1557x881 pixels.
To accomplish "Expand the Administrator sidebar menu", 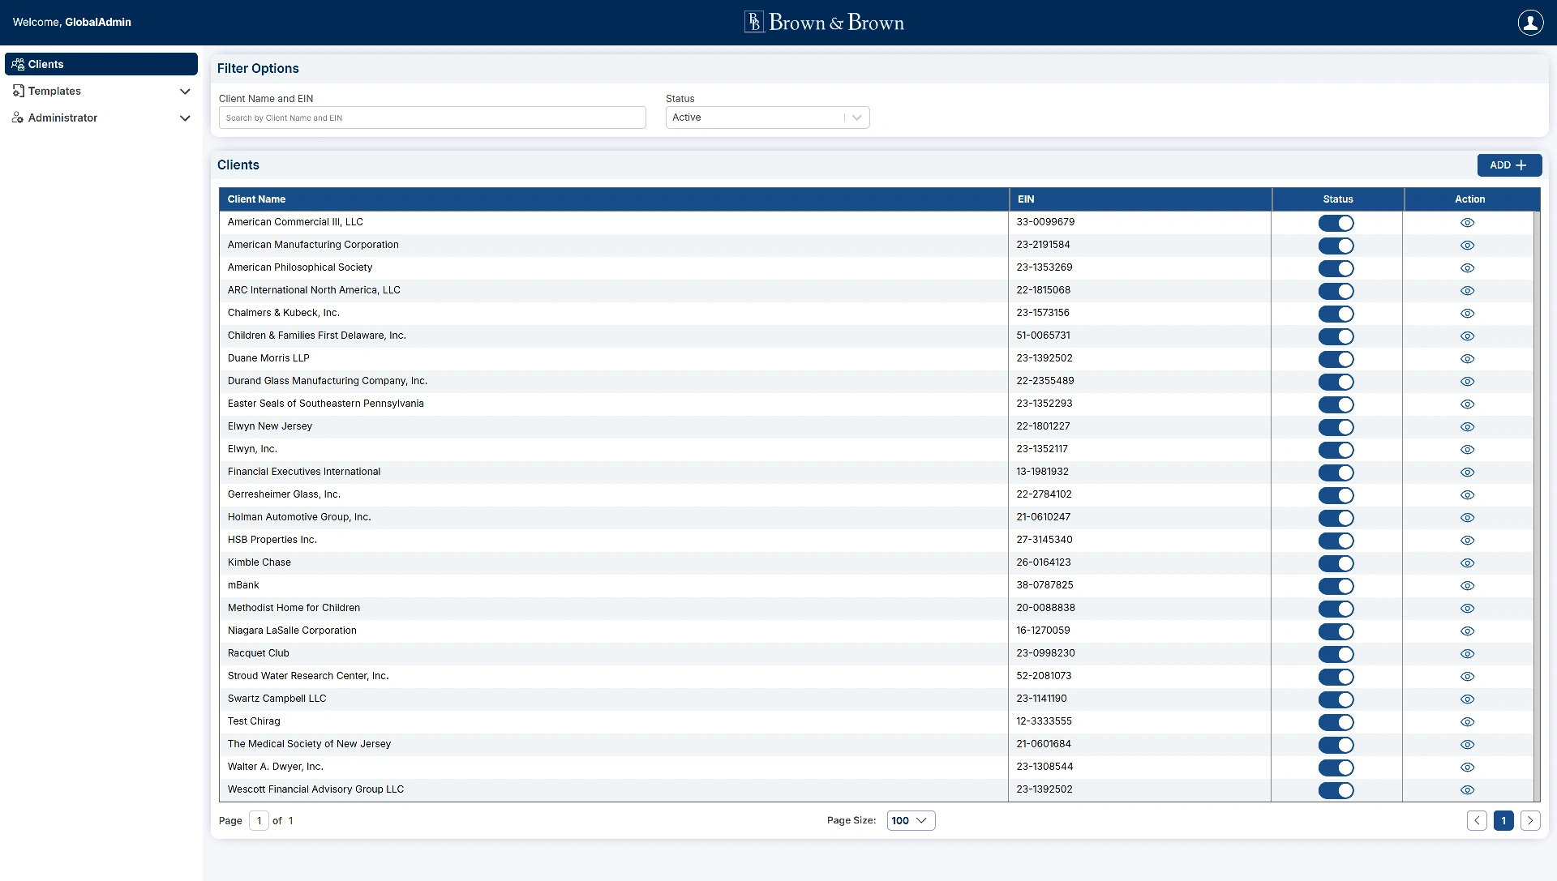I will tap(101, 118).
